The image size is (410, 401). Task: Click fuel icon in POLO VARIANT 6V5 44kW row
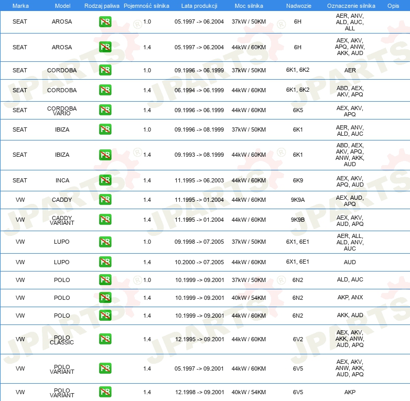point(105,369)
